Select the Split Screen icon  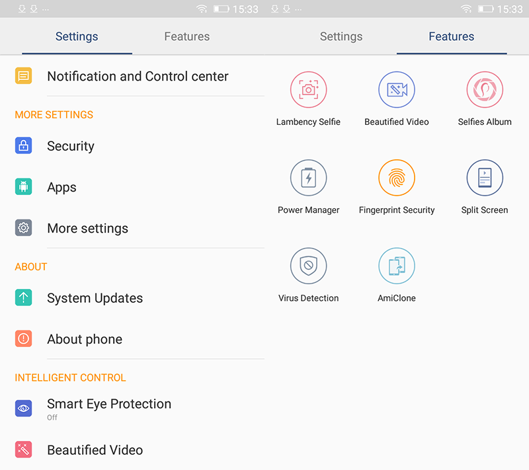[x=485, y=178]
